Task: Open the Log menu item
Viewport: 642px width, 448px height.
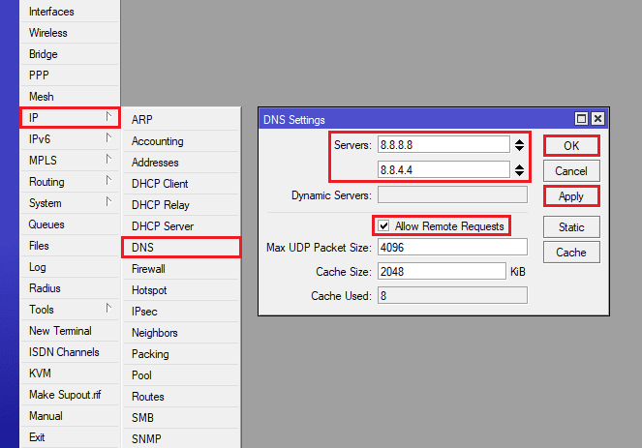Action: [70, 267]
